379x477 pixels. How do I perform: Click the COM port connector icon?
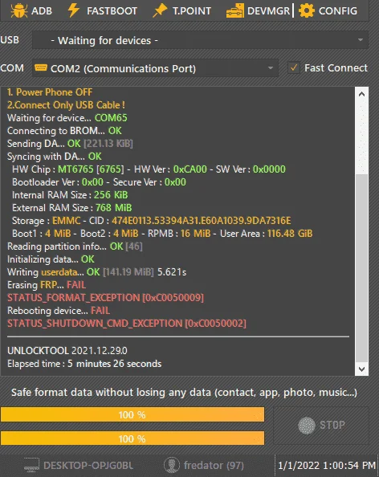(41, 67)
